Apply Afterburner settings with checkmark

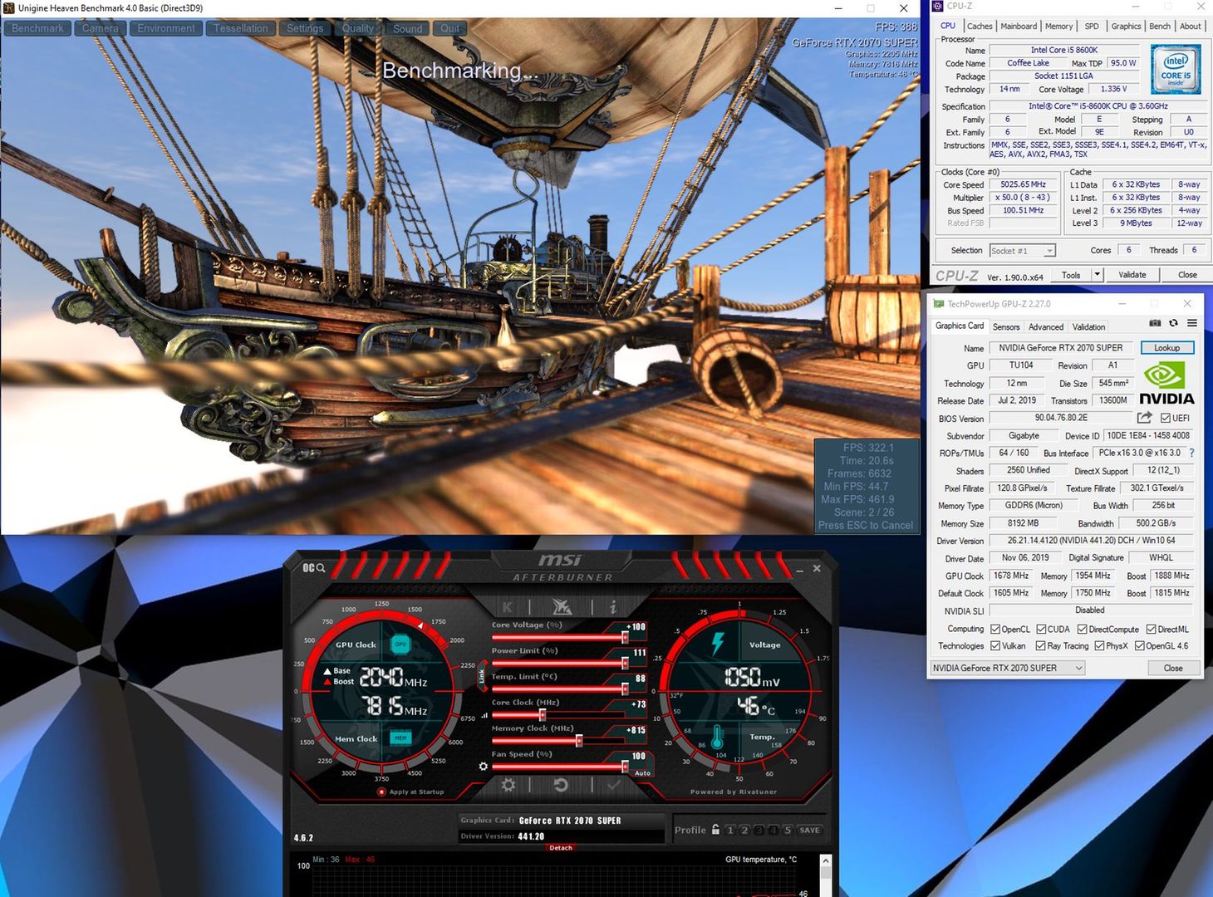[x=614, y=785]
